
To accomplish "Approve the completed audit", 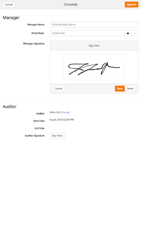I will [x=131, y=4].
